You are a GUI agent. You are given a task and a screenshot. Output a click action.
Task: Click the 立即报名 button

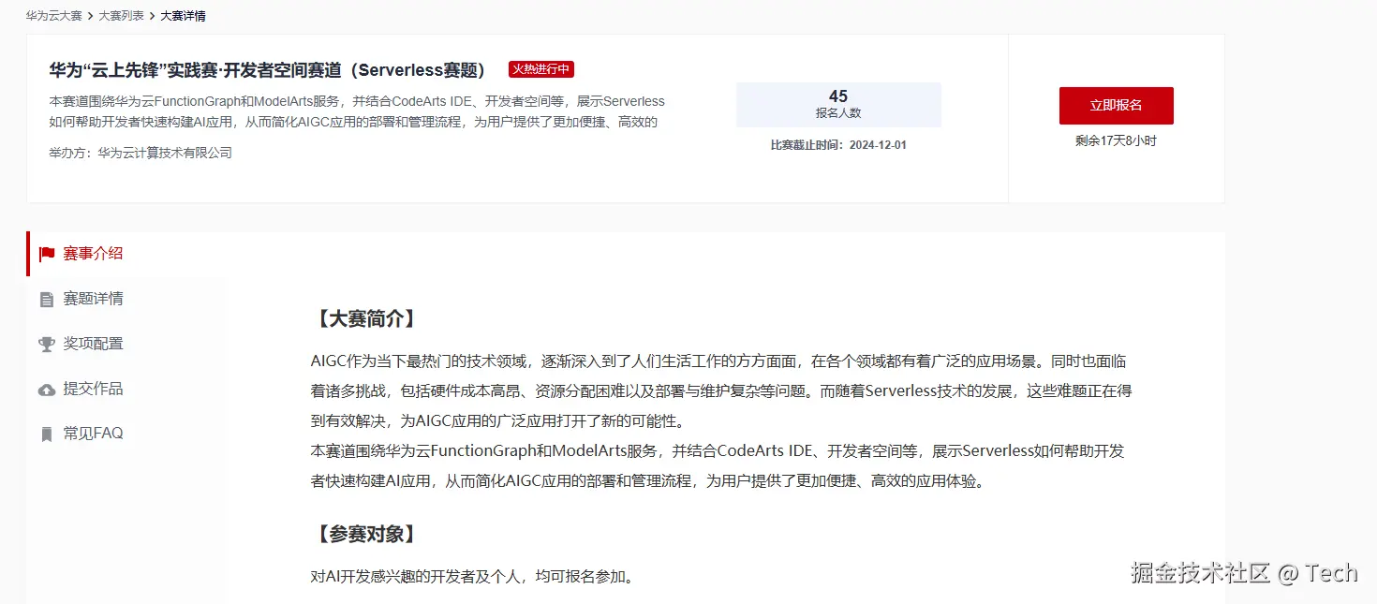[1116, 106]
